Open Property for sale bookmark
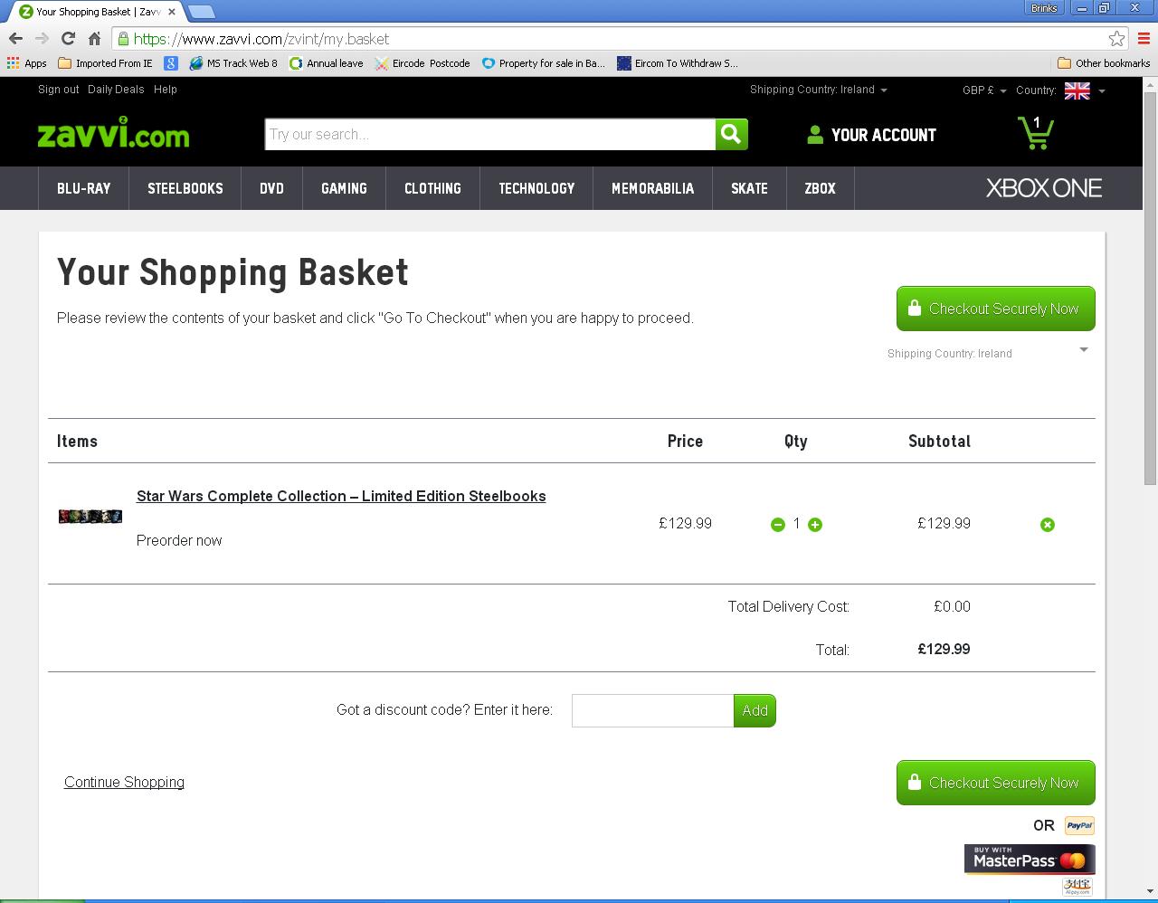This screenshot has height=903, width=1158. click(543, 63)
